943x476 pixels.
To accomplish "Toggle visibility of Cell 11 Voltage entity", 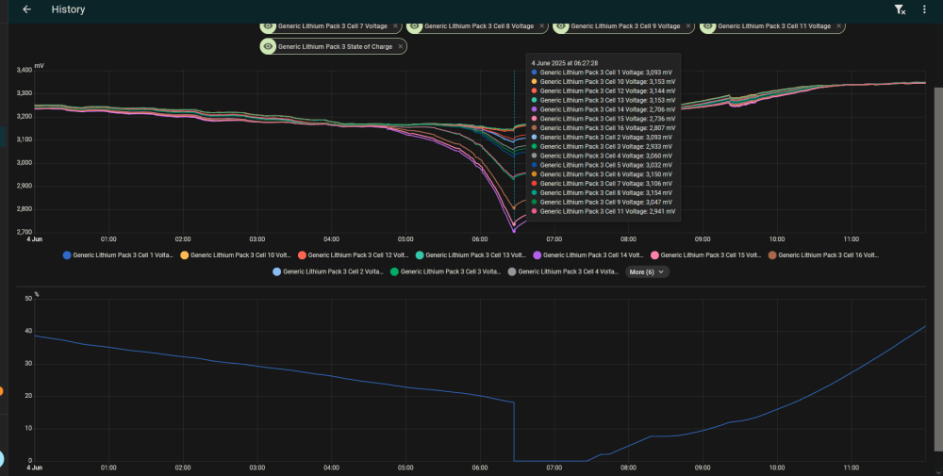I will coord(708,26).
